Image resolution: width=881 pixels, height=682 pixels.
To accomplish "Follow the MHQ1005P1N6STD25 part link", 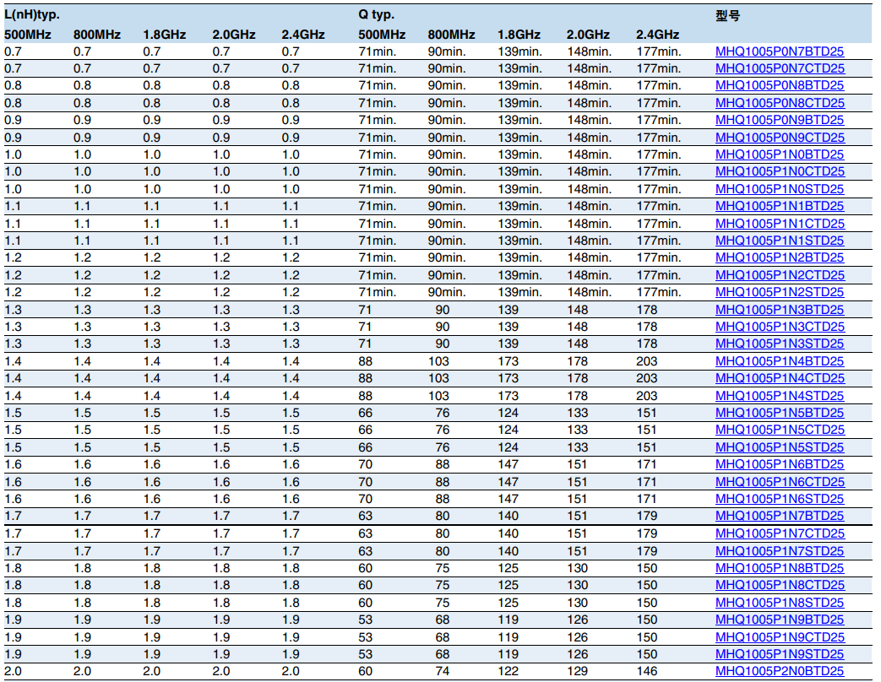I will 780,499.
